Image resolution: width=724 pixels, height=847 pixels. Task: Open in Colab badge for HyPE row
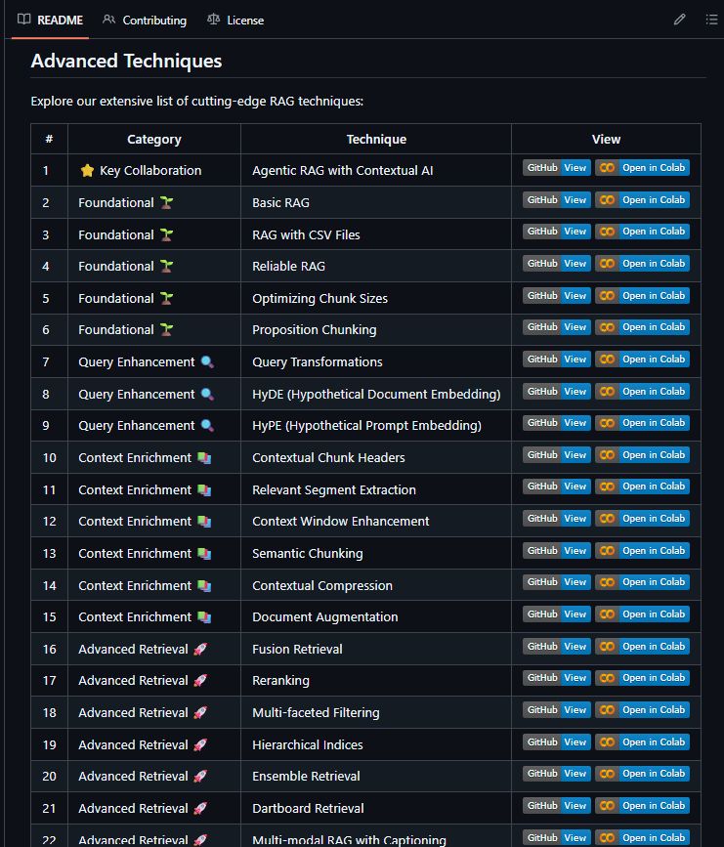[642, 423]
